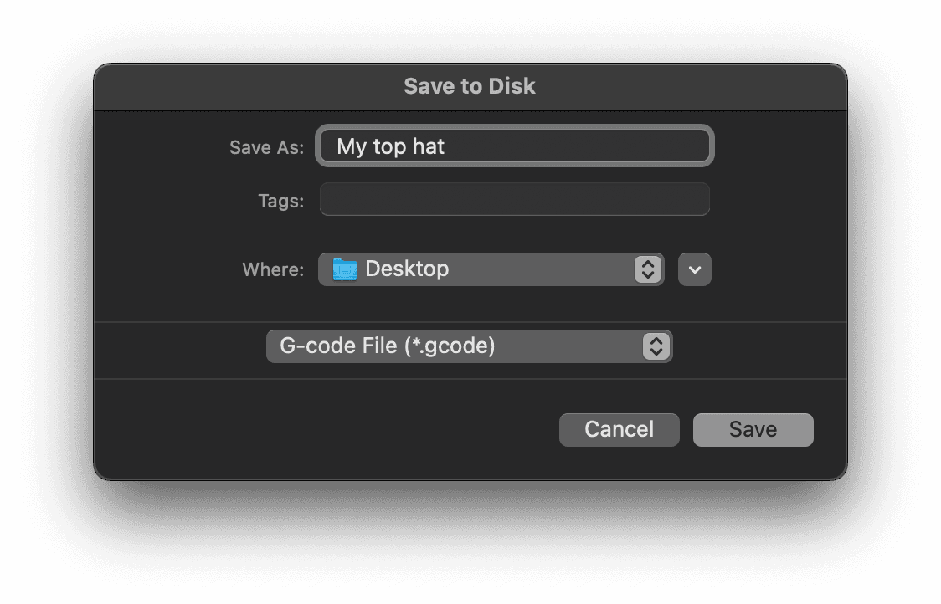
Task: Expand the full file browser with chevron button
Action: pos(694,269)
